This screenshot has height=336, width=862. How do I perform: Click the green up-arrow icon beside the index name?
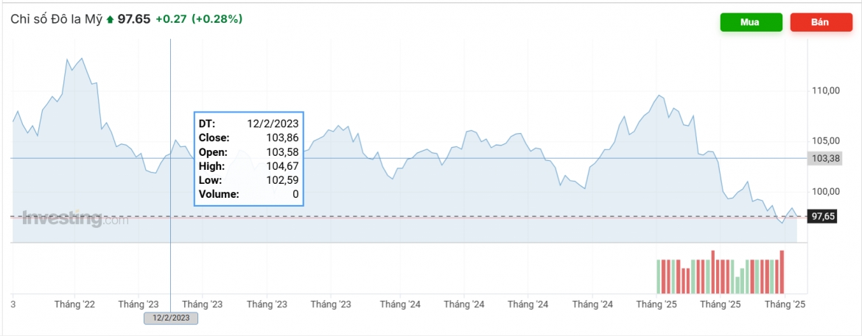click(110, 19)
